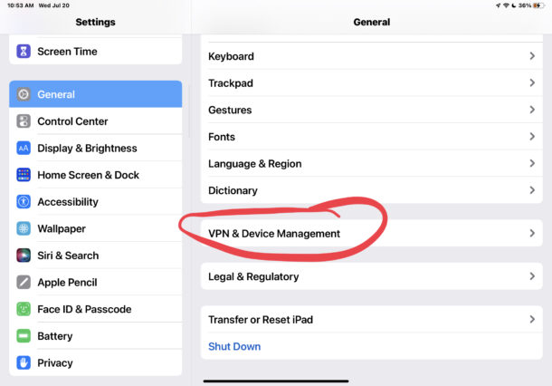Tap the green Battery icon
The width and height of the screenshot is (552, 386).
tap(24, 336)
